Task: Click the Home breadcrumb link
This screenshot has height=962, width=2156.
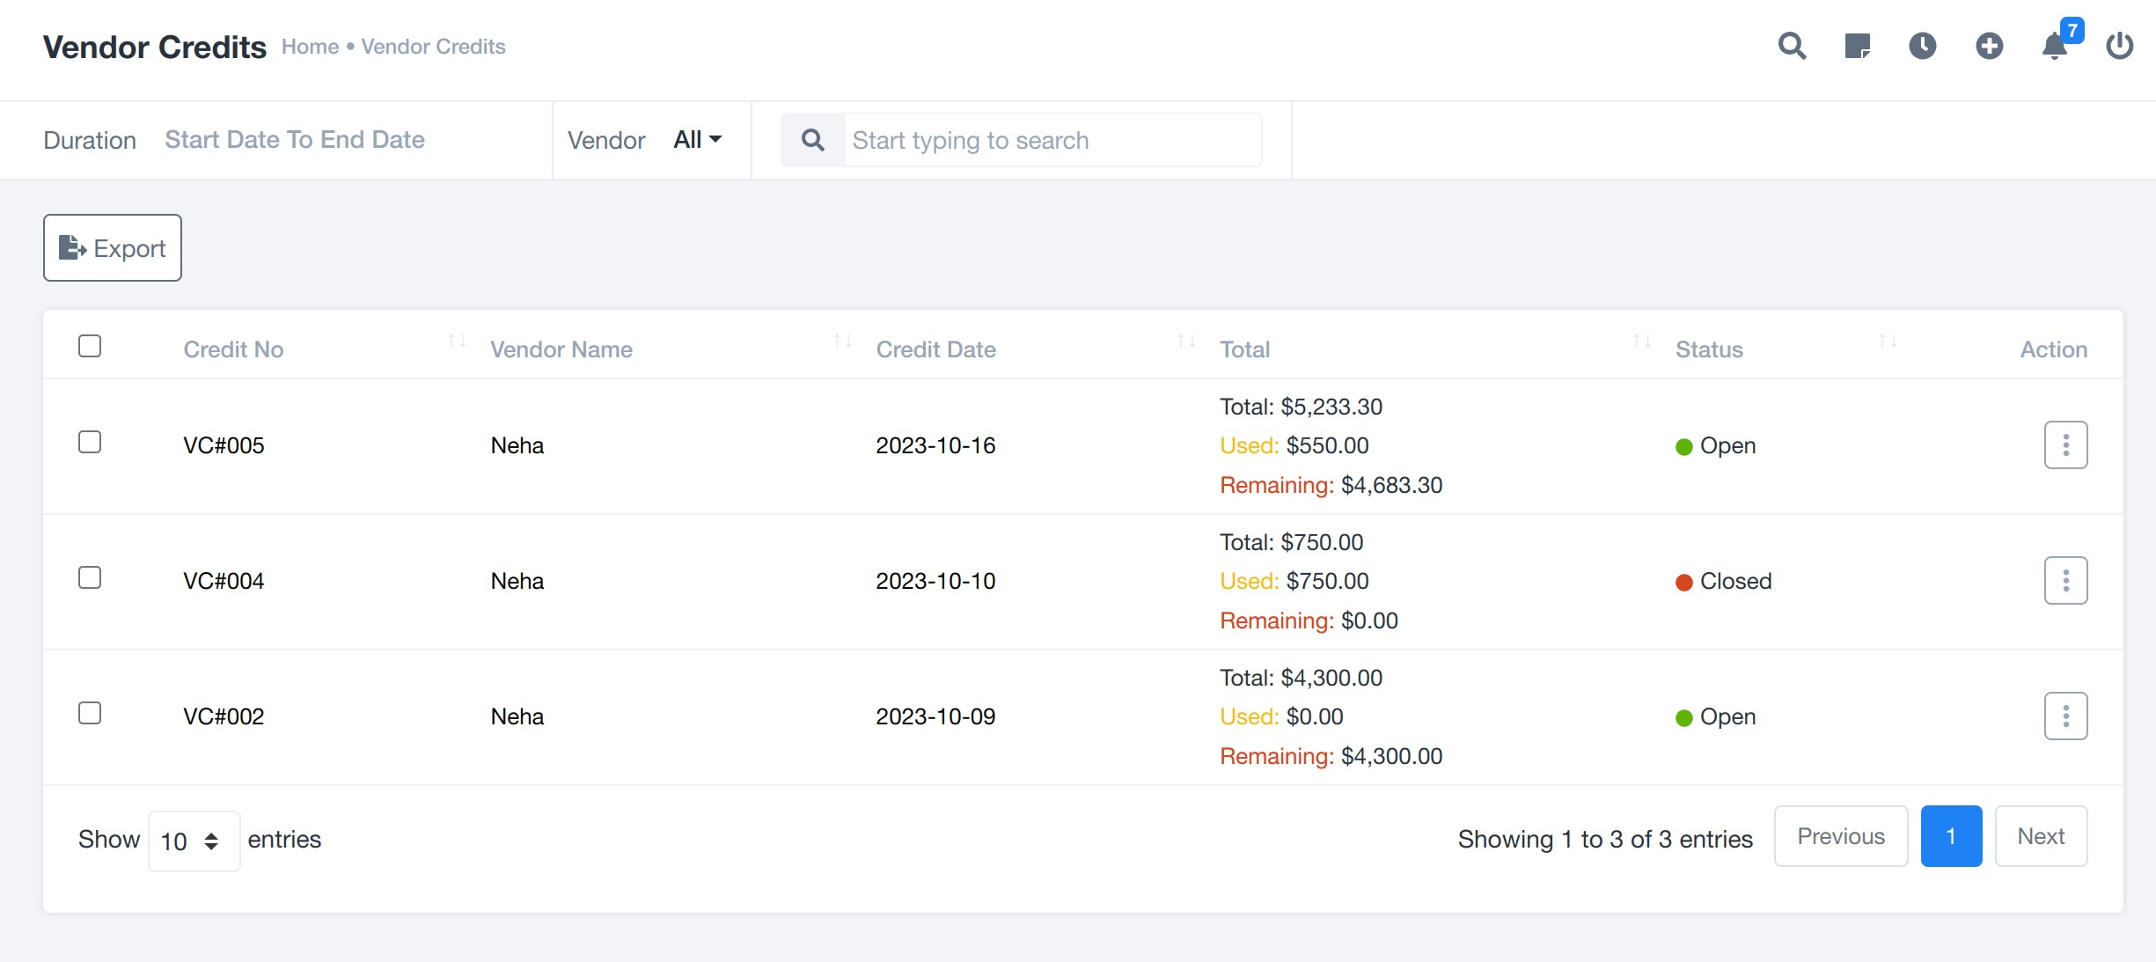Action: 310,47
